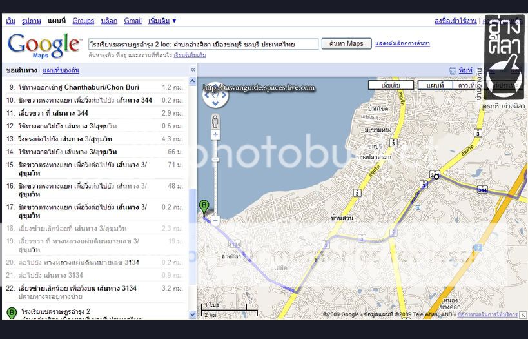Focus the Maps search input field
528x339 pixels.
click(203, 44)
